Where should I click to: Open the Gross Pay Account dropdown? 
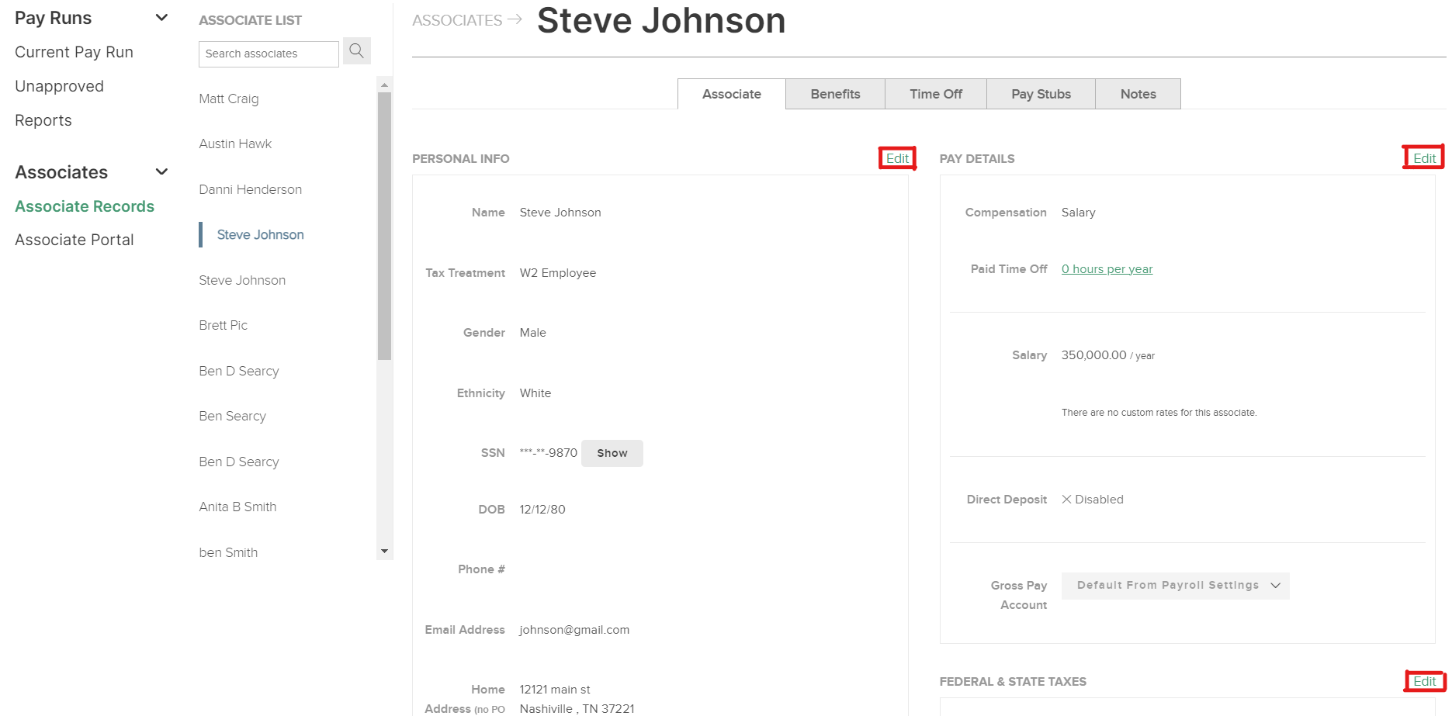tap(1174, 586)
